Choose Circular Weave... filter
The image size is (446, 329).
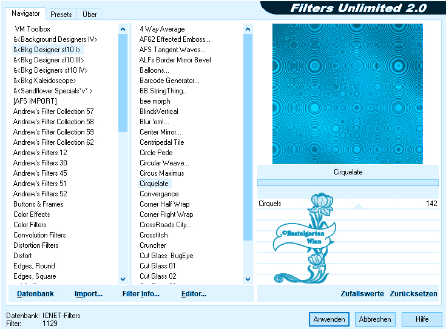(x=164, y=163)
